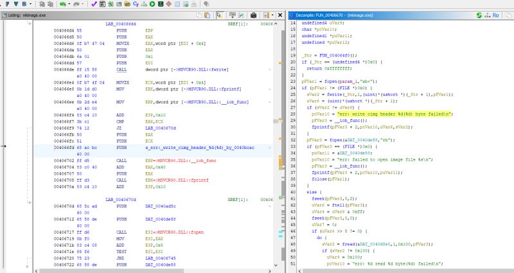Image resolution: width=514 pixels, height=273 pixels.
Task: Open the Redo history dropdown arrow
Action: [83, 4]
